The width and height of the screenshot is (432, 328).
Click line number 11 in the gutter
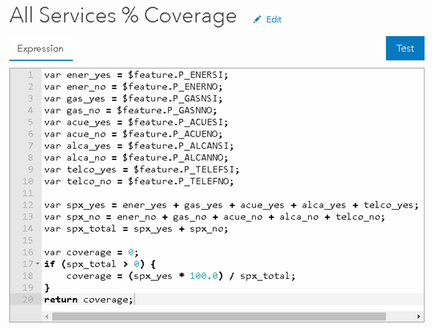point(28,193)
